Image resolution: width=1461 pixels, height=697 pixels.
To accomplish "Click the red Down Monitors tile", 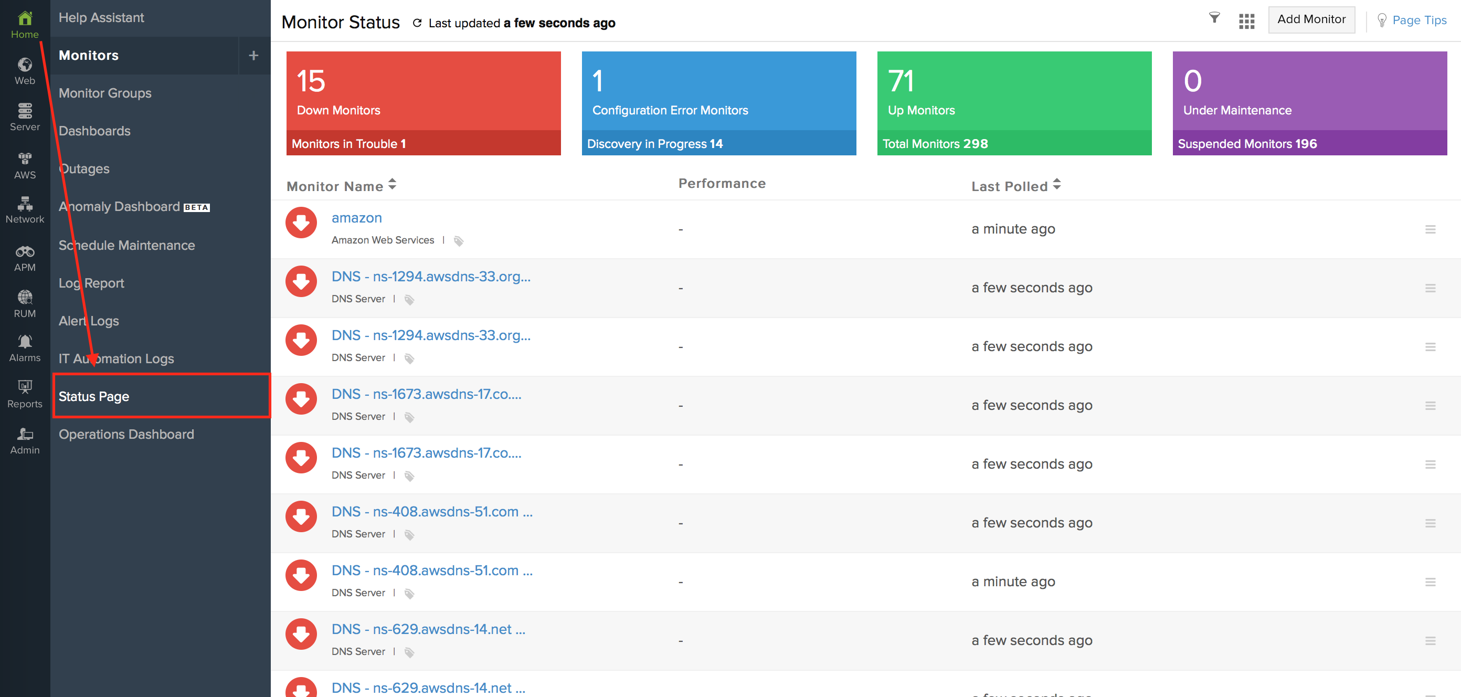I will click(423, 91).
